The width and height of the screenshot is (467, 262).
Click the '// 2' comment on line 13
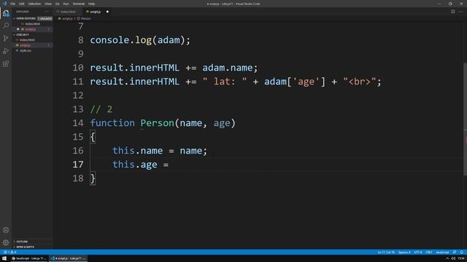click(x=101, y=109)
